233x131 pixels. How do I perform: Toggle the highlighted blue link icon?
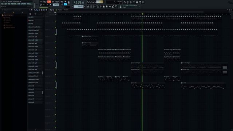coord(66,4)
